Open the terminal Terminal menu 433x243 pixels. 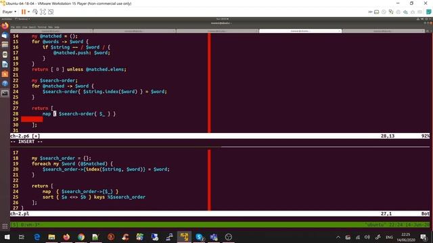point(42,27)
